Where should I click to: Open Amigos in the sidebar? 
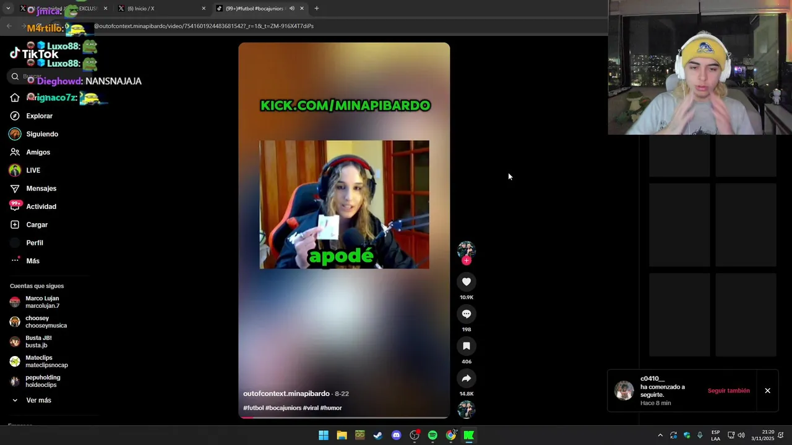pos(30,152)
